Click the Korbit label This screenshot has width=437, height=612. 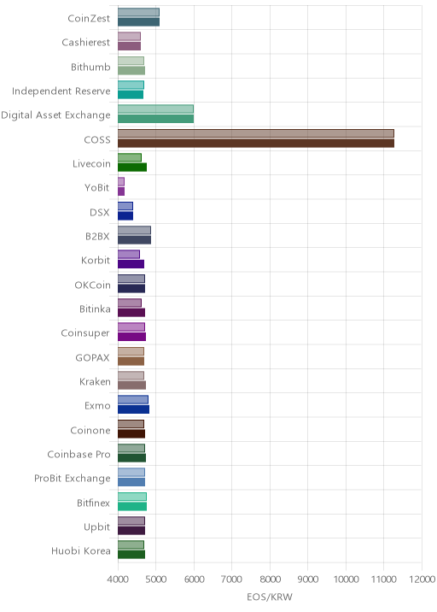pos(96,261)
